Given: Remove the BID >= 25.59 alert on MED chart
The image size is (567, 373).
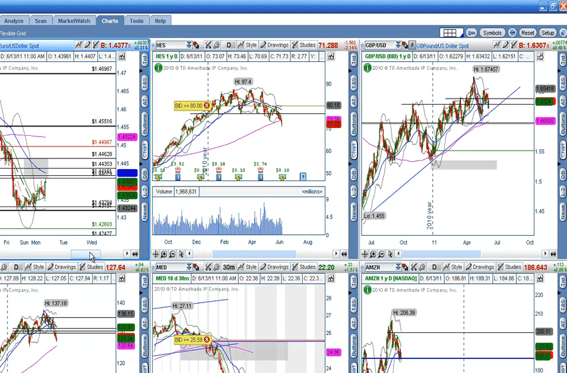Looking at the screenshot, I should coord(207,340).
